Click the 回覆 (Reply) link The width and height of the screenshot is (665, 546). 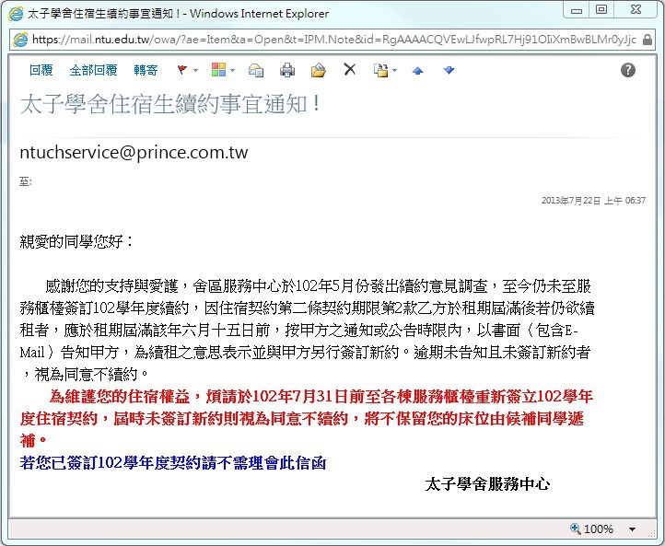point(41,70)
